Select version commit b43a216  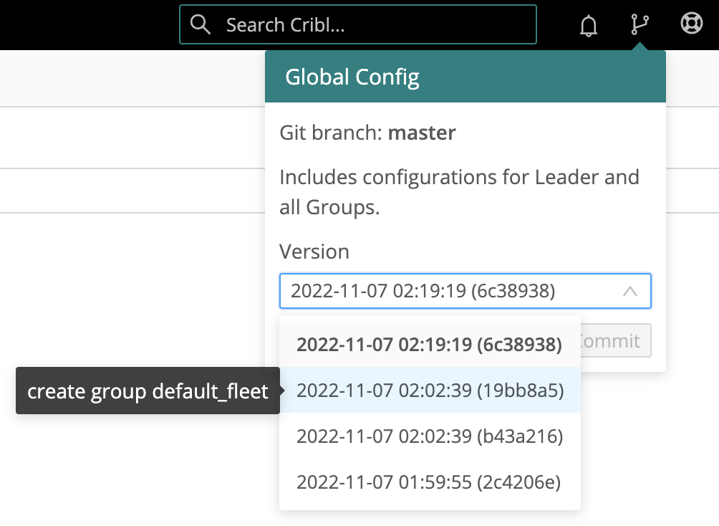[430, 436]
